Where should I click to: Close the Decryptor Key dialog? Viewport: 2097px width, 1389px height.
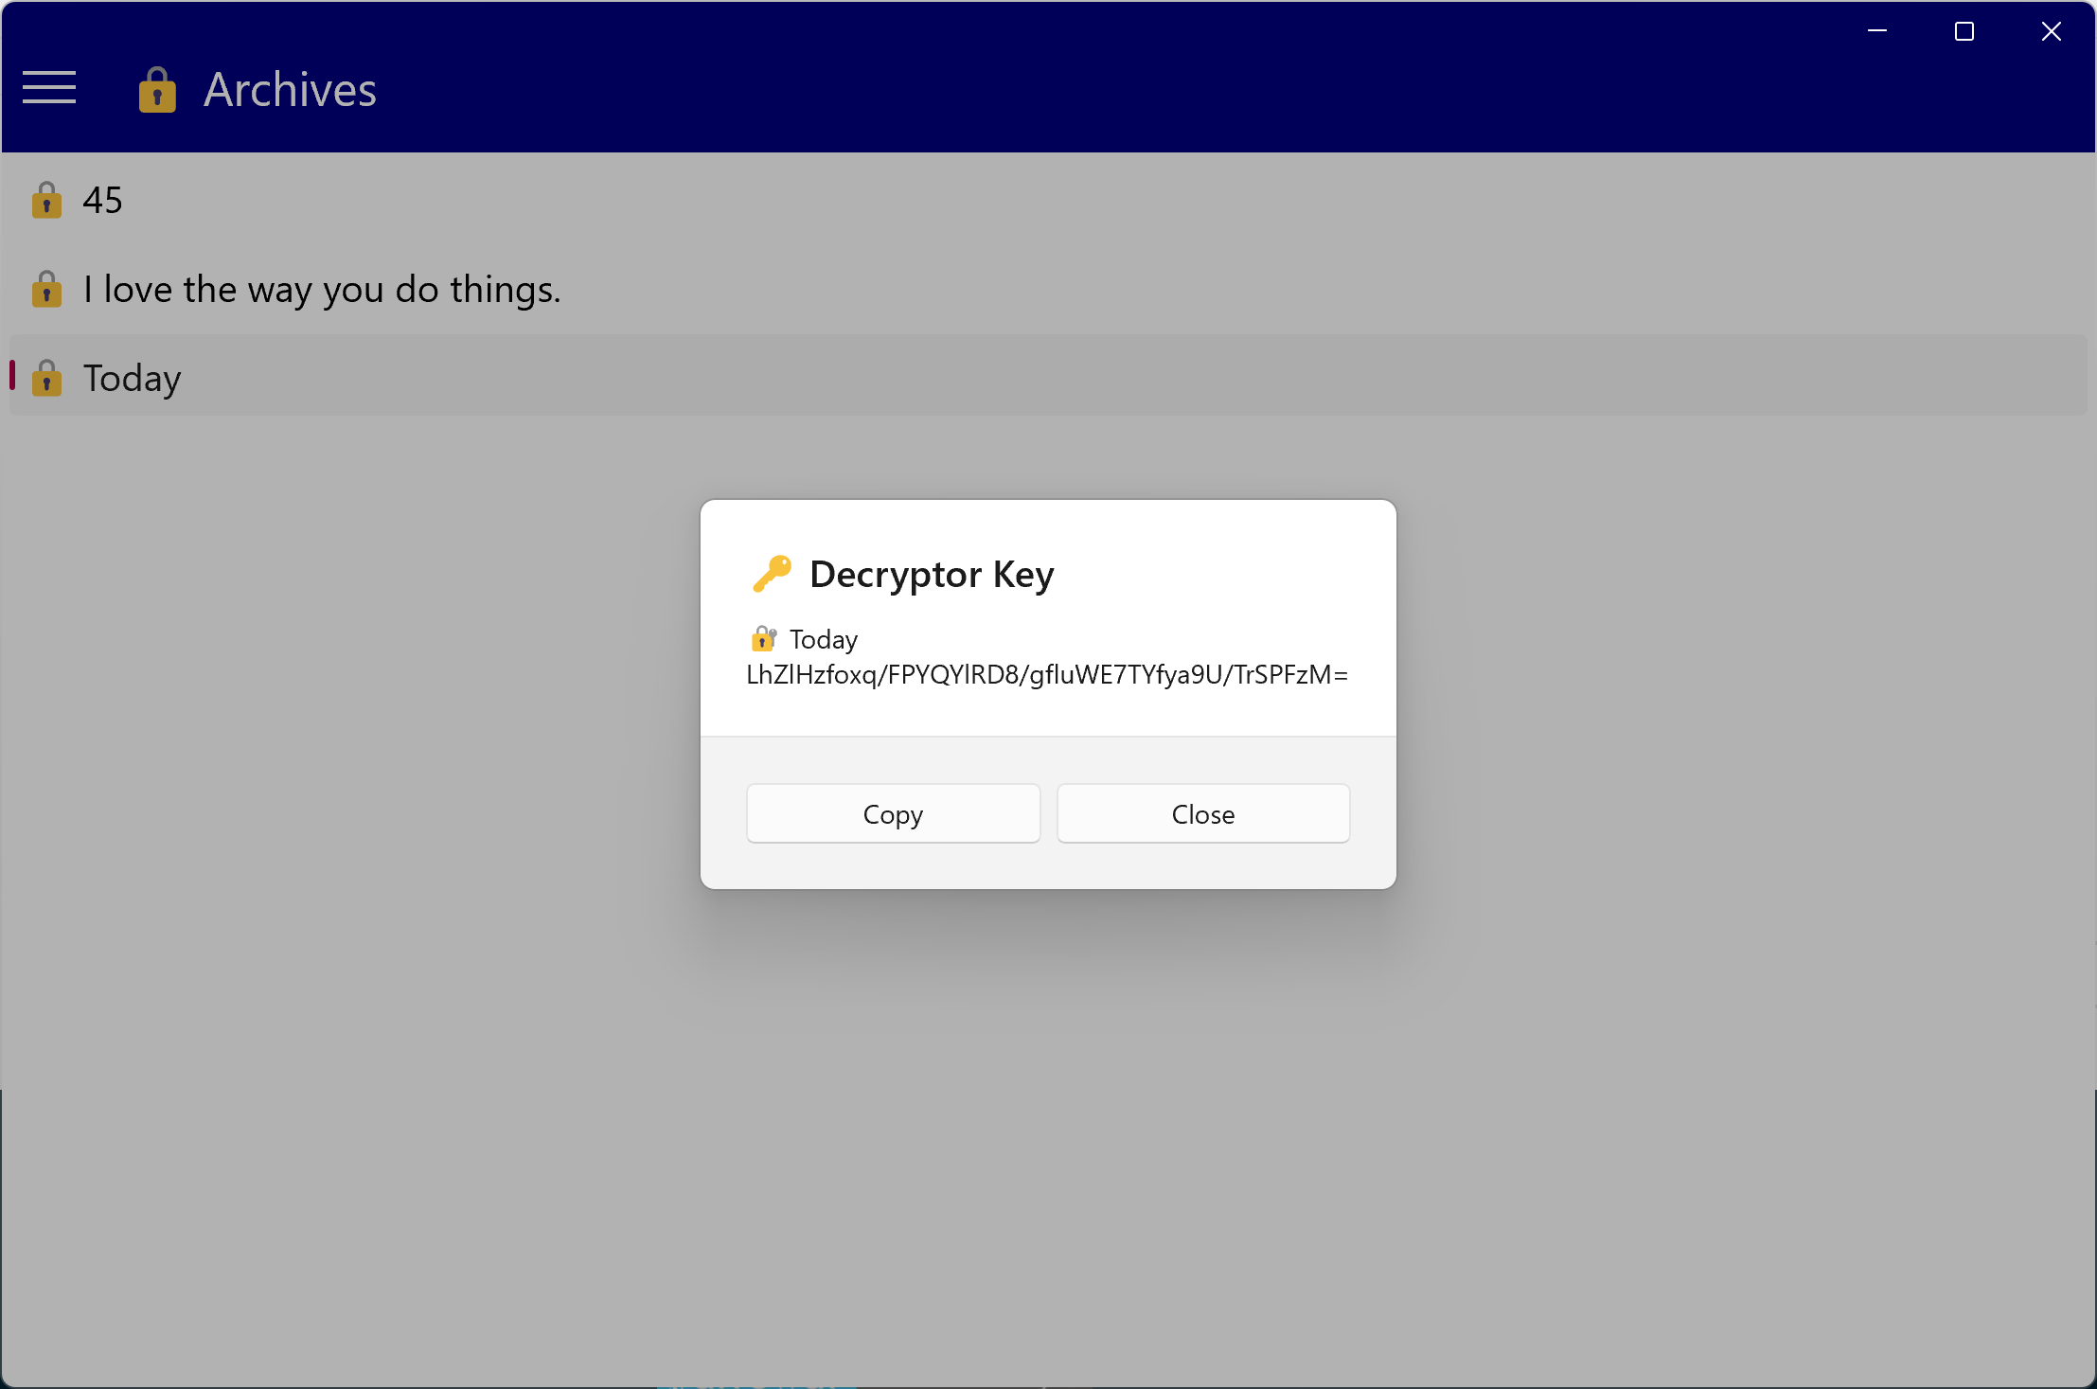1202,814
